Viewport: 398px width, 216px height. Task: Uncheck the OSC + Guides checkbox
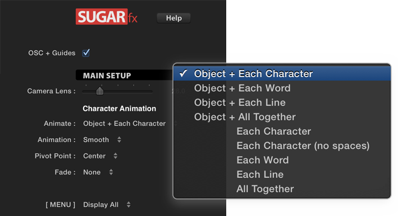point(86,53)
